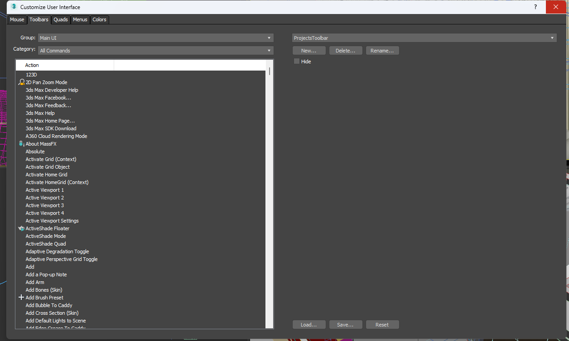Click the About MassFX icon
The width and height of the screenshot is (569, 341).
point(21,144)
